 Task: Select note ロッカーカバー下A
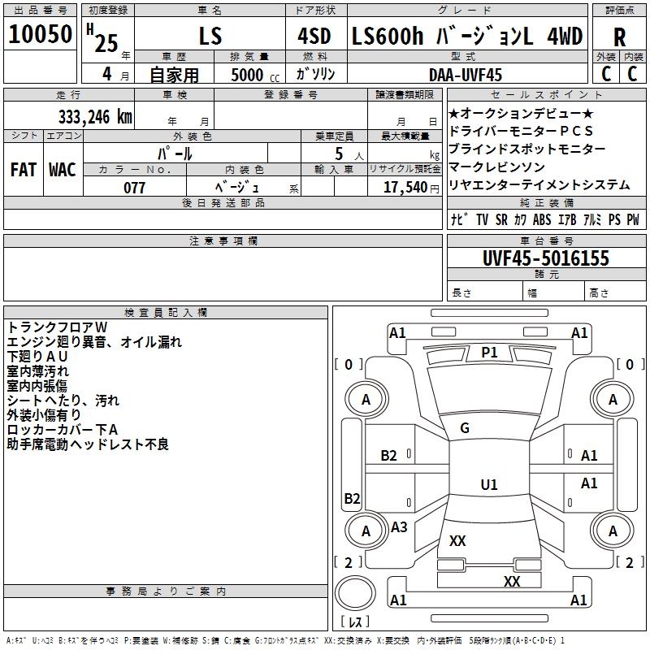point(63,430)
